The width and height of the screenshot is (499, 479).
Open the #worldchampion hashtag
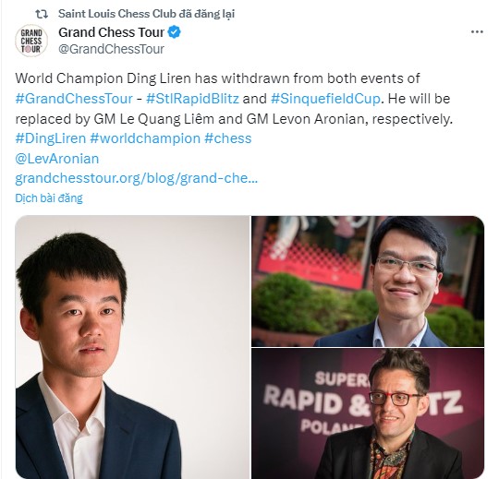point(145,138)
